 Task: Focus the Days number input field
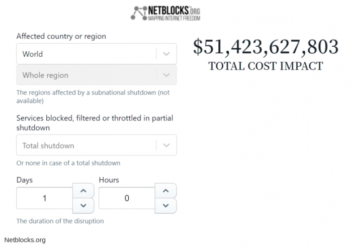tap(45, 198)
